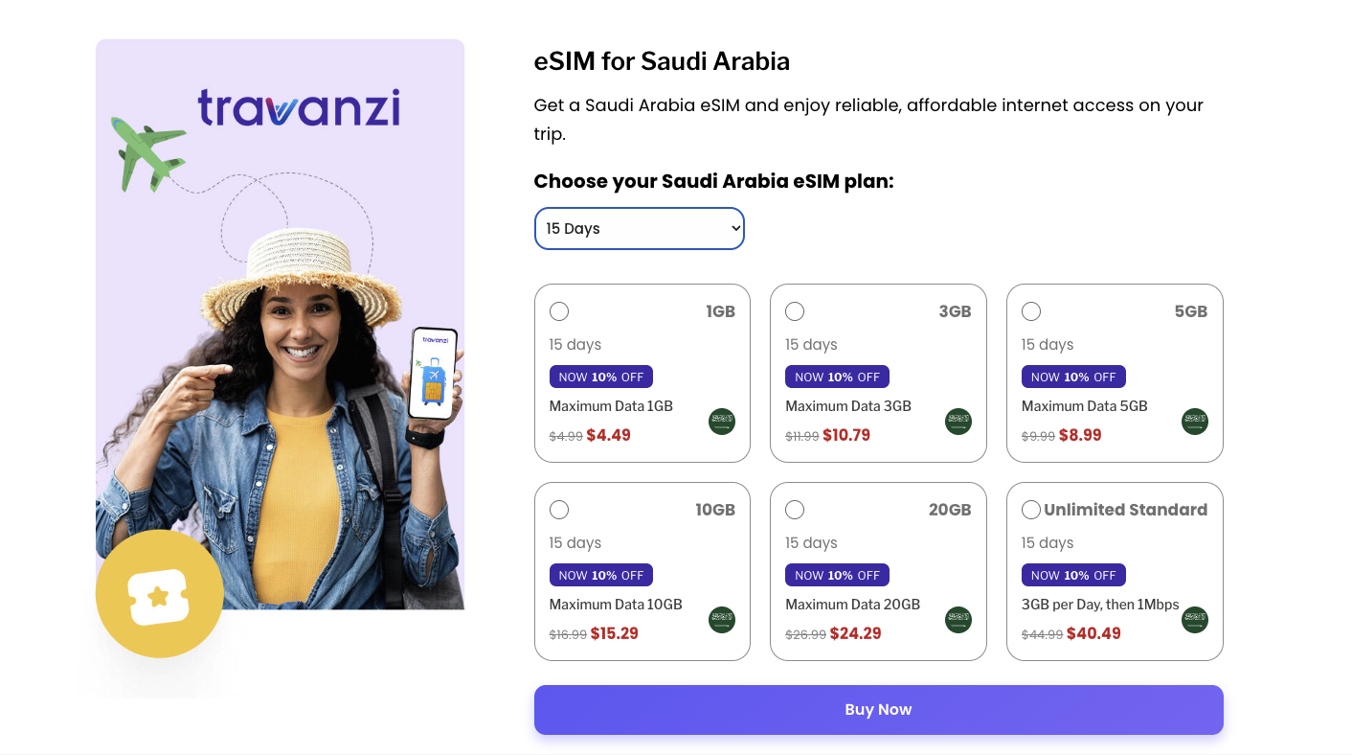Click the yellow coupon ticket icon

159,594
